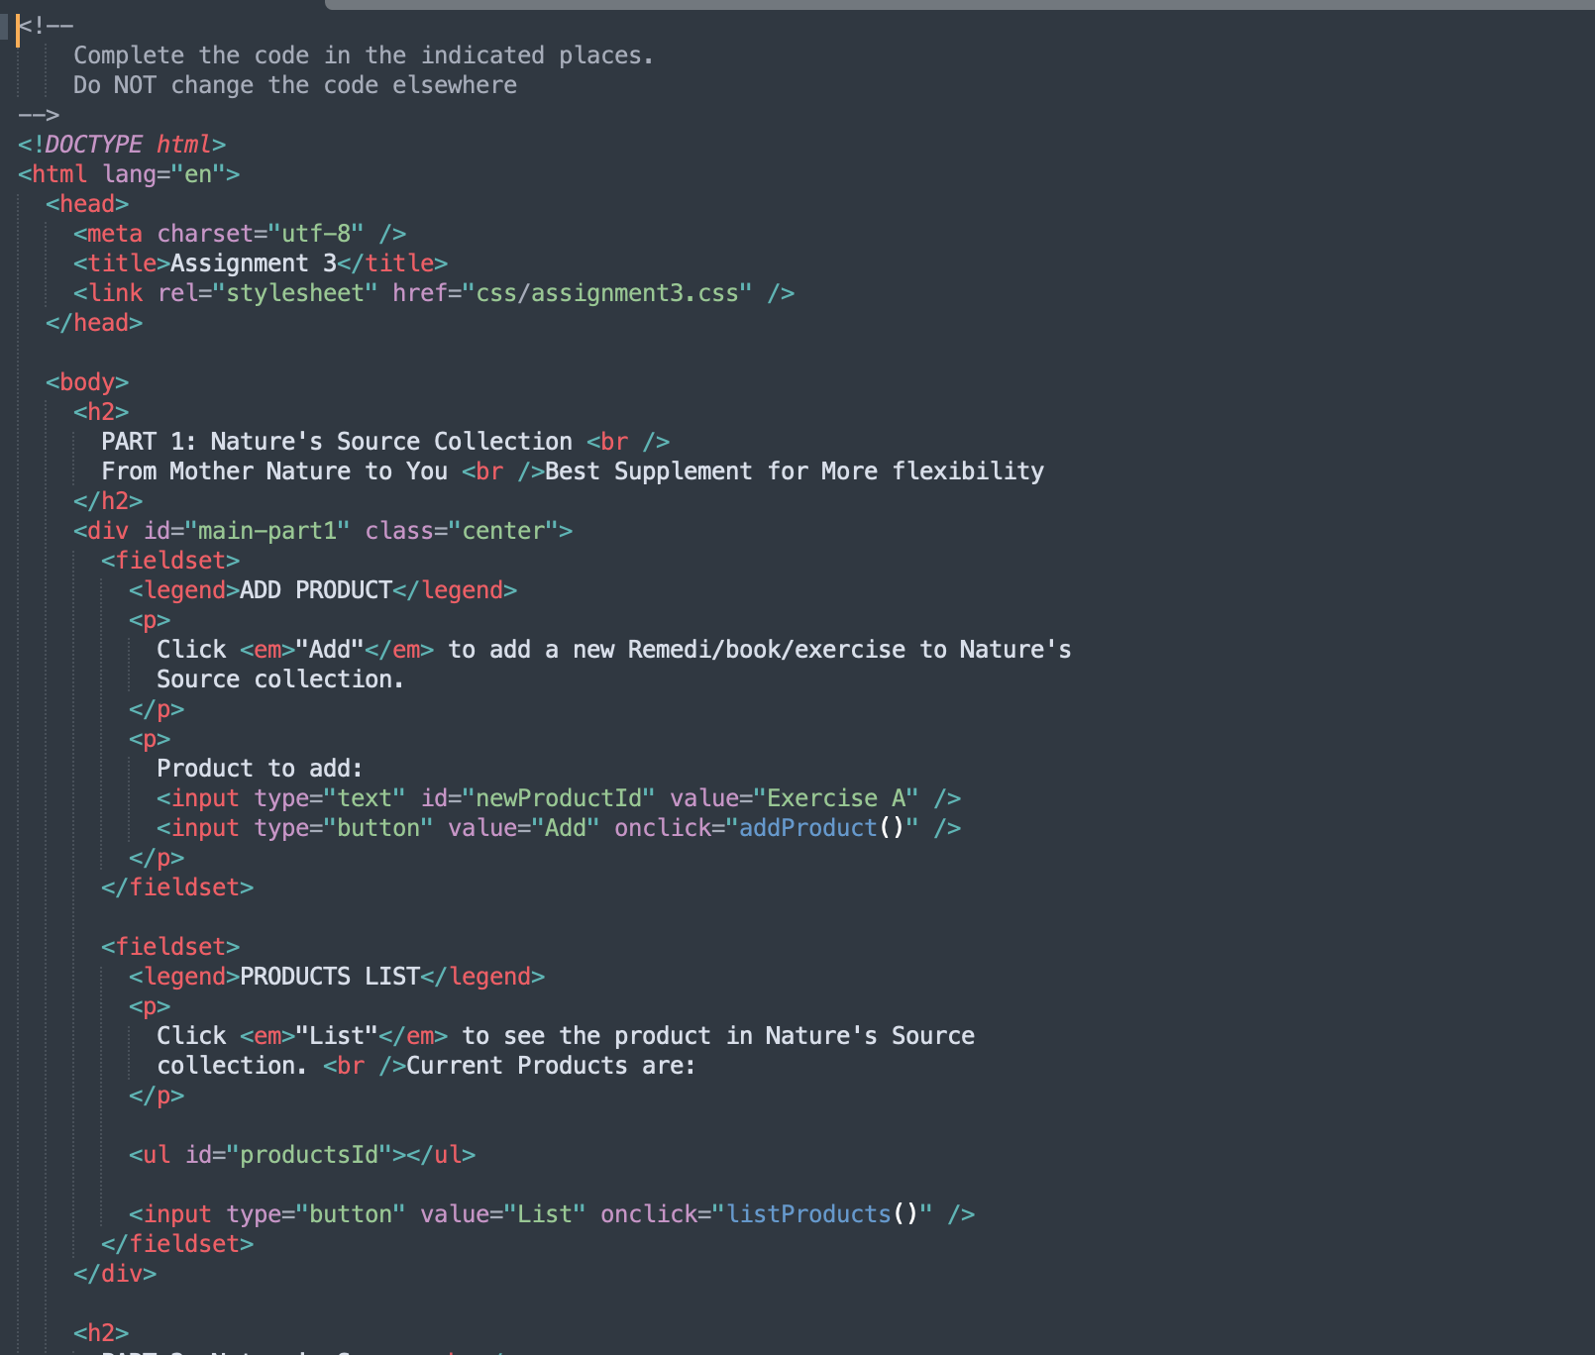The width and height of the screenshot is (1595, 1355).
Task: Click the "<!DOCTYPE html>" declaration line
Action: pos(122,145)
